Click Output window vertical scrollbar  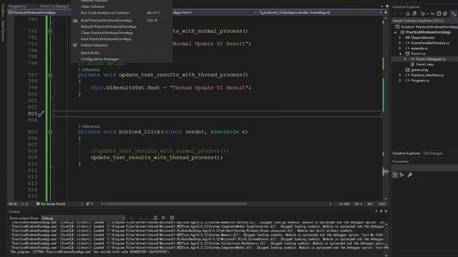(386, 239)
